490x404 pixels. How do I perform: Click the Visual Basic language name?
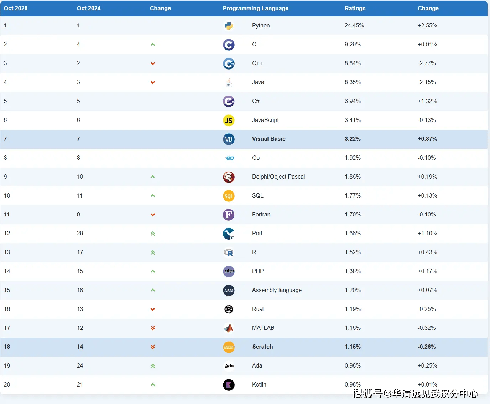click(x=269, y=139)
